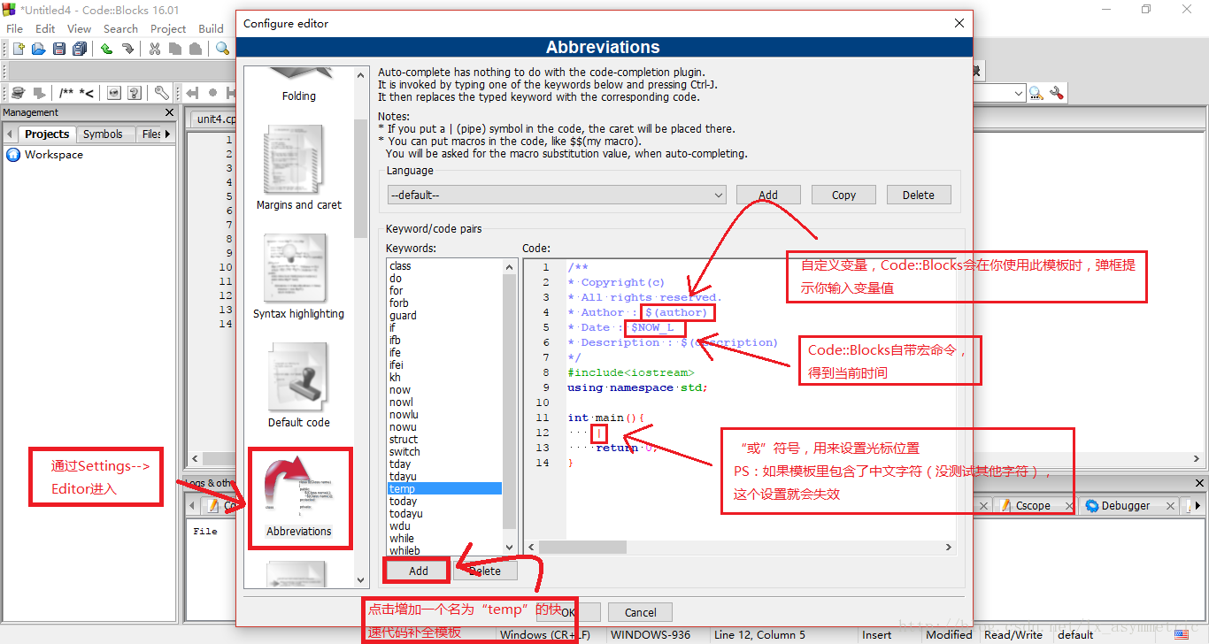Open the --default-- language dropdown

tap(557, 195)
